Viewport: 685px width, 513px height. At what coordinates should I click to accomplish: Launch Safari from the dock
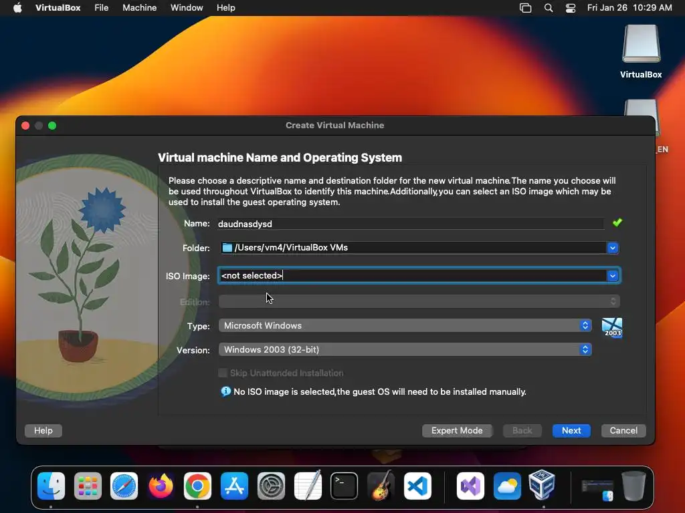click(124, 486)
